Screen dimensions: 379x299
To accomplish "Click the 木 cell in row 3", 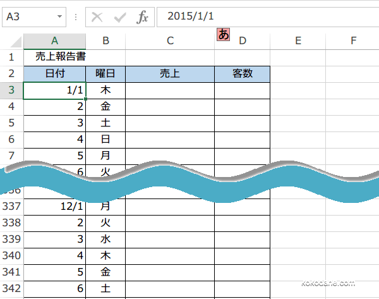I will point(105,91).
